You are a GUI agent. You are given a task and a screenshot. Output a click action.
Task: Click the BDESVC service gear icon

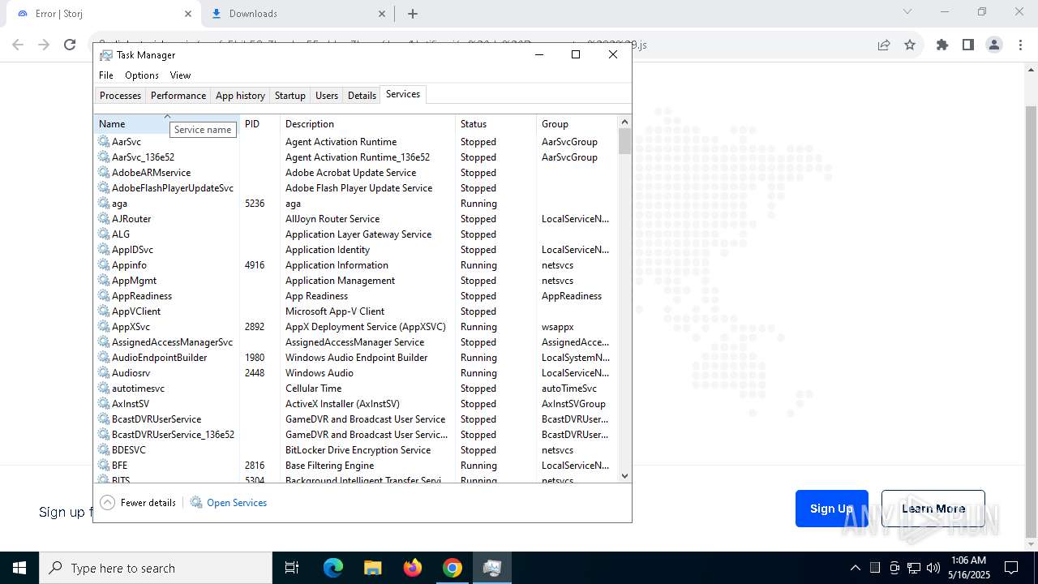104,450
